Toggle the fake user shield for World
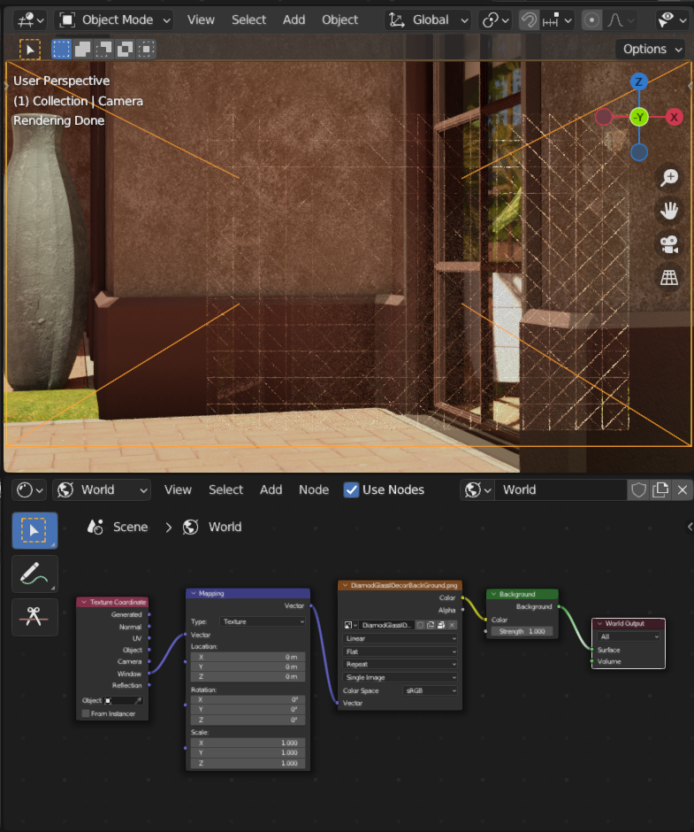694x832 pixels. [x=638, y=489]
